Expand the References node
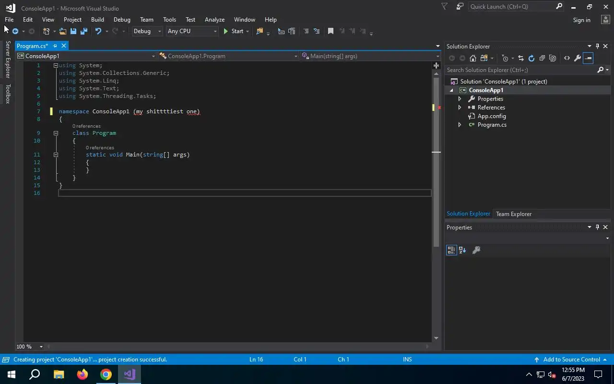Image resolution: width=614 pixels, height=384 pixels. click(x=460, y=108)
